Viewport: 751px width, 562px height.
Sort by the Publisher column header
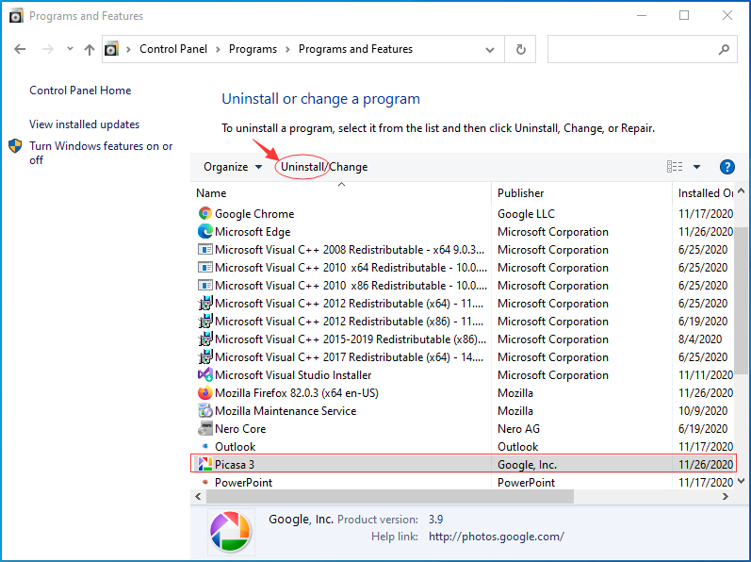582,193
